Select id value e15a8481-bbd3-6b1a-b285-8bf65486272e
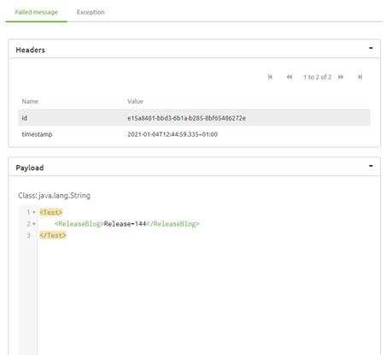Screen dimensions: 386x355 point(186,118)
